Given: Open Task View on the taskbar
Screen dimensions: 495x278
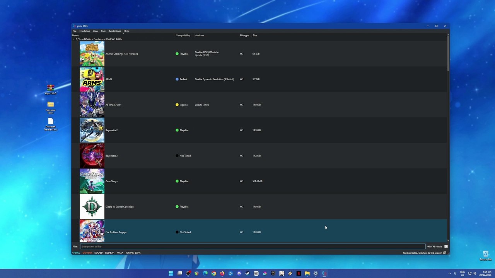Looking at the screenshot, I should pyautogui.click(x=180, y=273).
